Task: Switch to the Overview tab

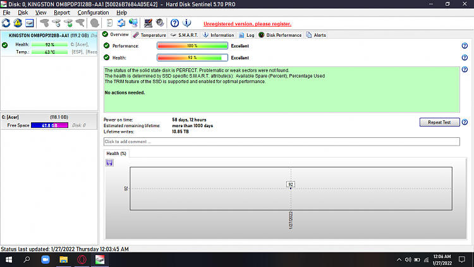Action: click(x=116, y=35)
